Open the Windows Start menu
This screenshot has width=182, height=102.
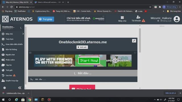point(3,99)
